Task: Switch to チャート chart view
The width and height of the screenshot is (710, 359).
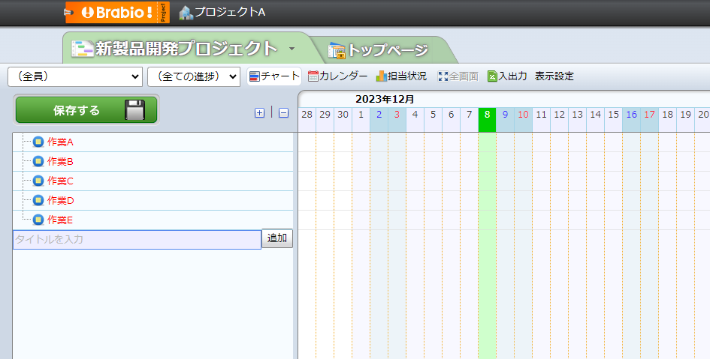Action: click(x=274, y=76)
